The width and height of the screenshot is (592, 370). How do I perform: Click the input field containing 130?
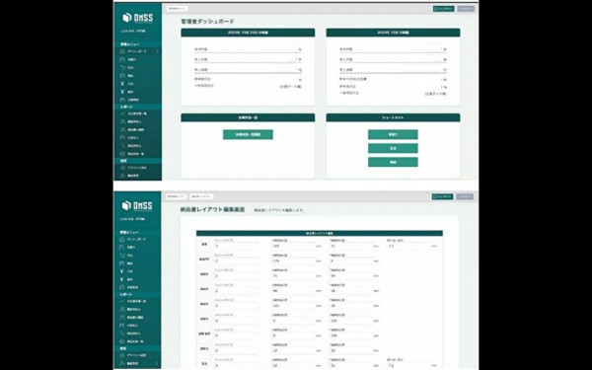(x=351, y=321)
